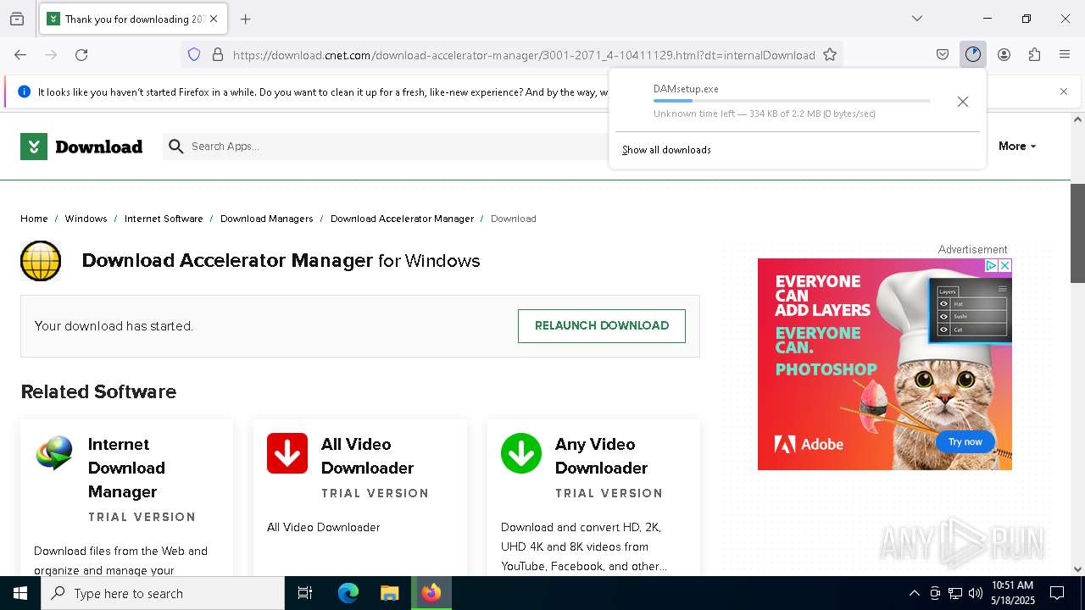Reload the current page
This screenshot has width=1085, height=610.
(x=81, y=55)
